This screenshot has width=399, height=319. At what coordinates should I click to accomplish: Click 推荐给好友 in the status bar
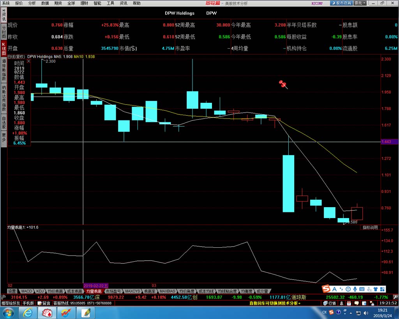click(x=11, y=303)
